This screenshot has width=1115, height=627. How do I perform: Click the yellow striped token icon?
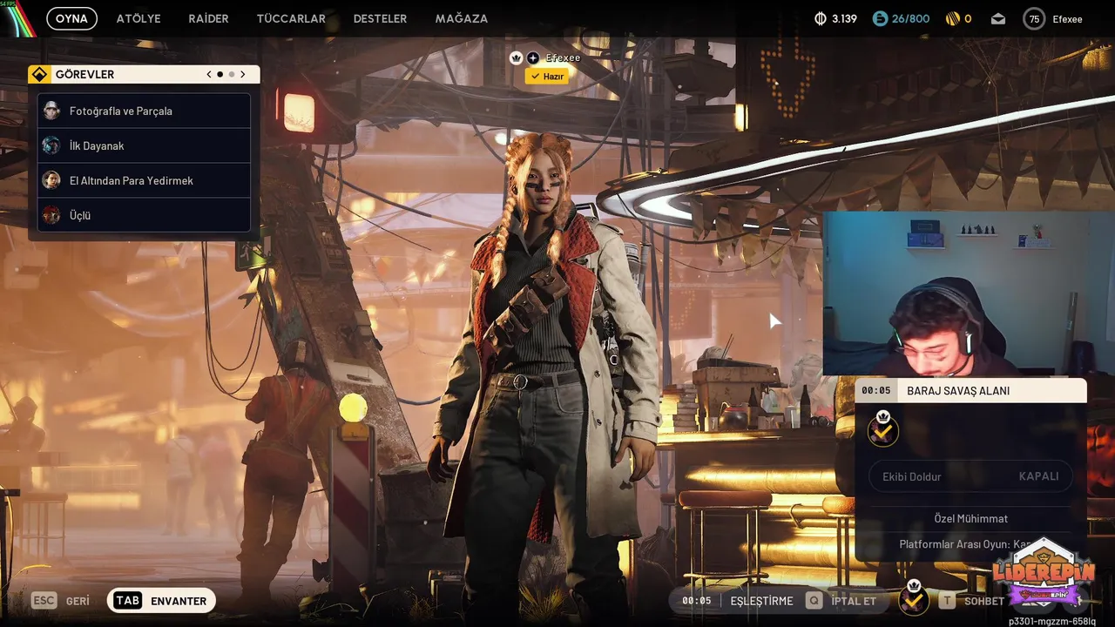pos(953,18)
